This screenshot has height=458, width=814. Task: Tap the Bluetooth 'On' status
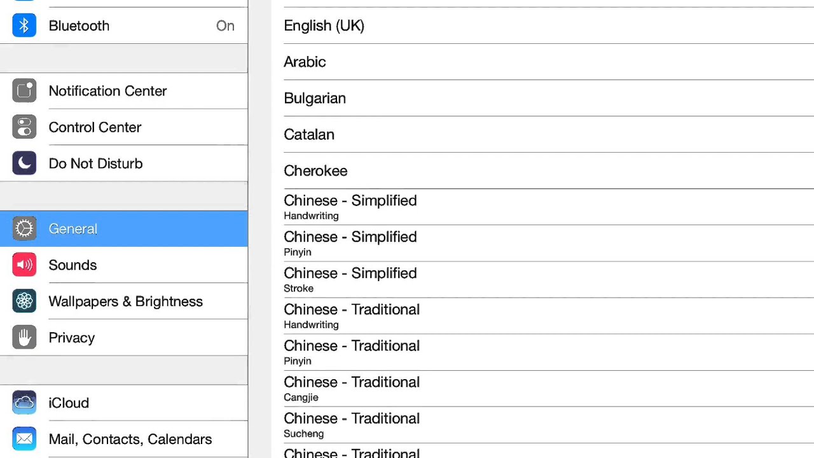pyautogui.click(x=225, y=25)
